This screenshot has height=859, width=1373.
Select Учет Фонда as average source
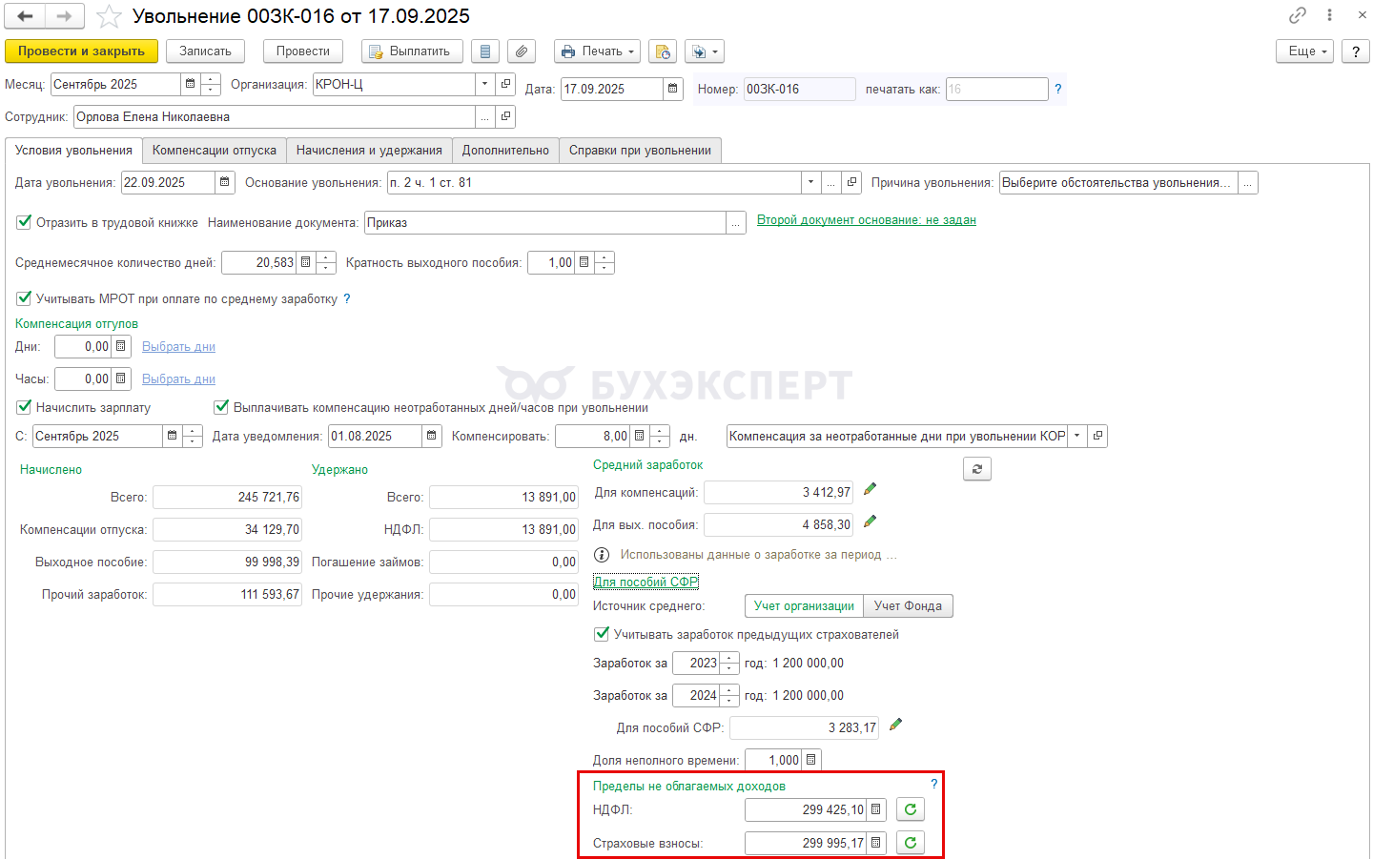tap(908, 605)
